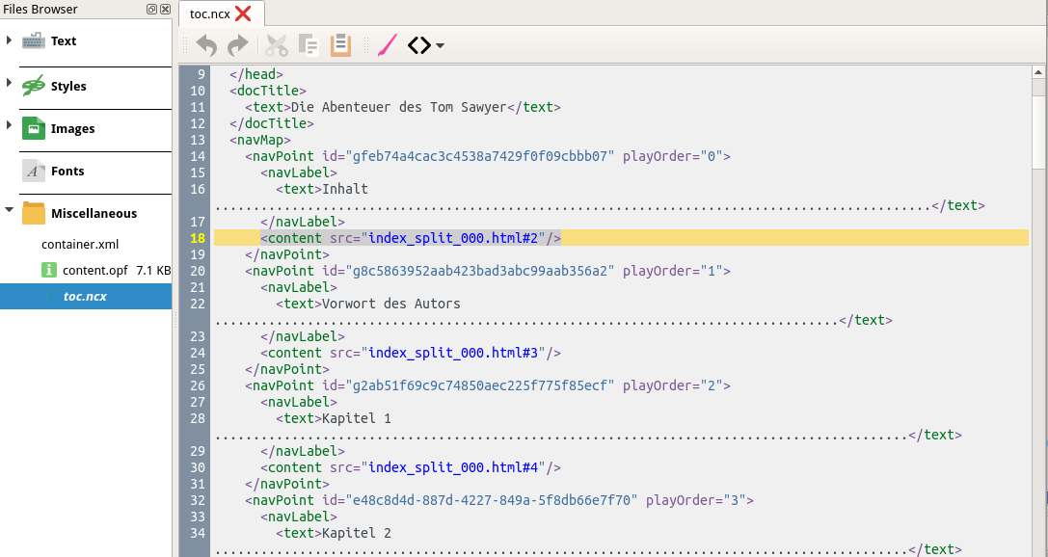Expand the Text category
Image resolution: width=1048 pixels, height=557 pixels.
point(9,40)
